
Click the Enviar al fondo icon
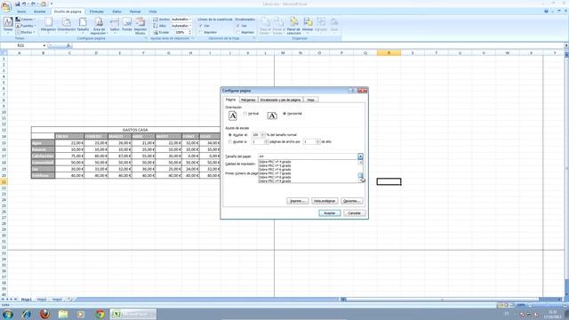(278, 26)
